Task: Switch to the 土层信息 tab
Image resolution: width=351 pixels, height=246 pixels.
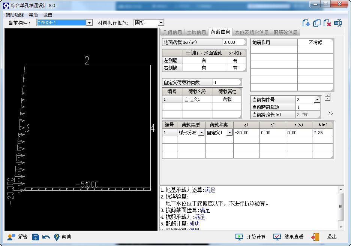Action: 196,32
